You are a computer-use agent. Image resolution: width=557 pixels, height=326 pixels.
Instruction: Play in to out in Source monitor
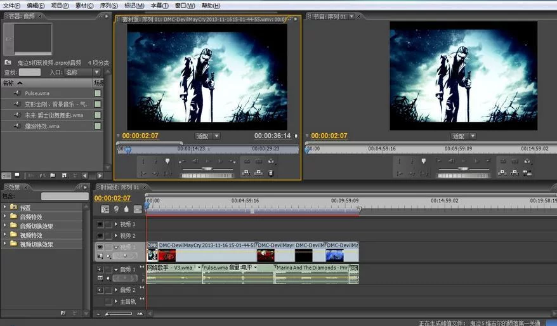(167, 173)
